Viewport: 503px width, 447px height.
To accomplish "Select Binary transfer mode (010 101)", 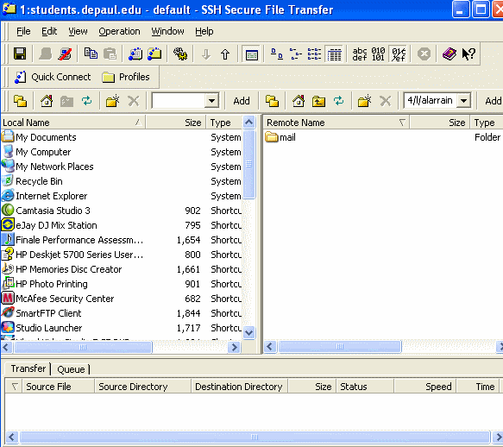I will click(x=378, y=54).
